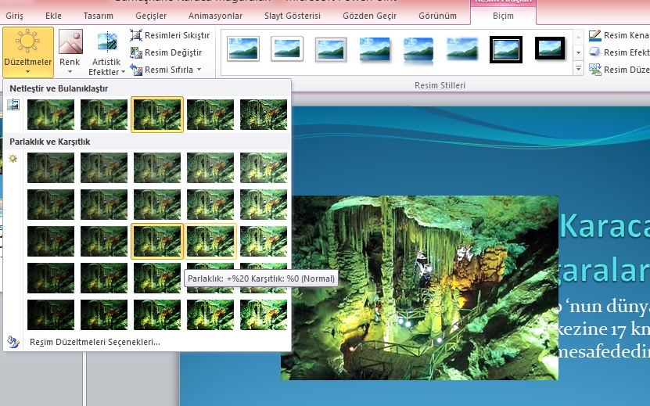Select the softest sharpen/blur preset, first thumbnail
The width and height of the screenshot is (650, 406).
[x=51, y=114]
